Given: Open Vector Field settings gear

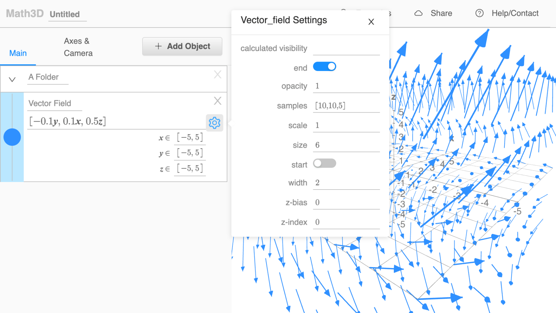Looking at the screenshot, I should (x=214, y=123).
